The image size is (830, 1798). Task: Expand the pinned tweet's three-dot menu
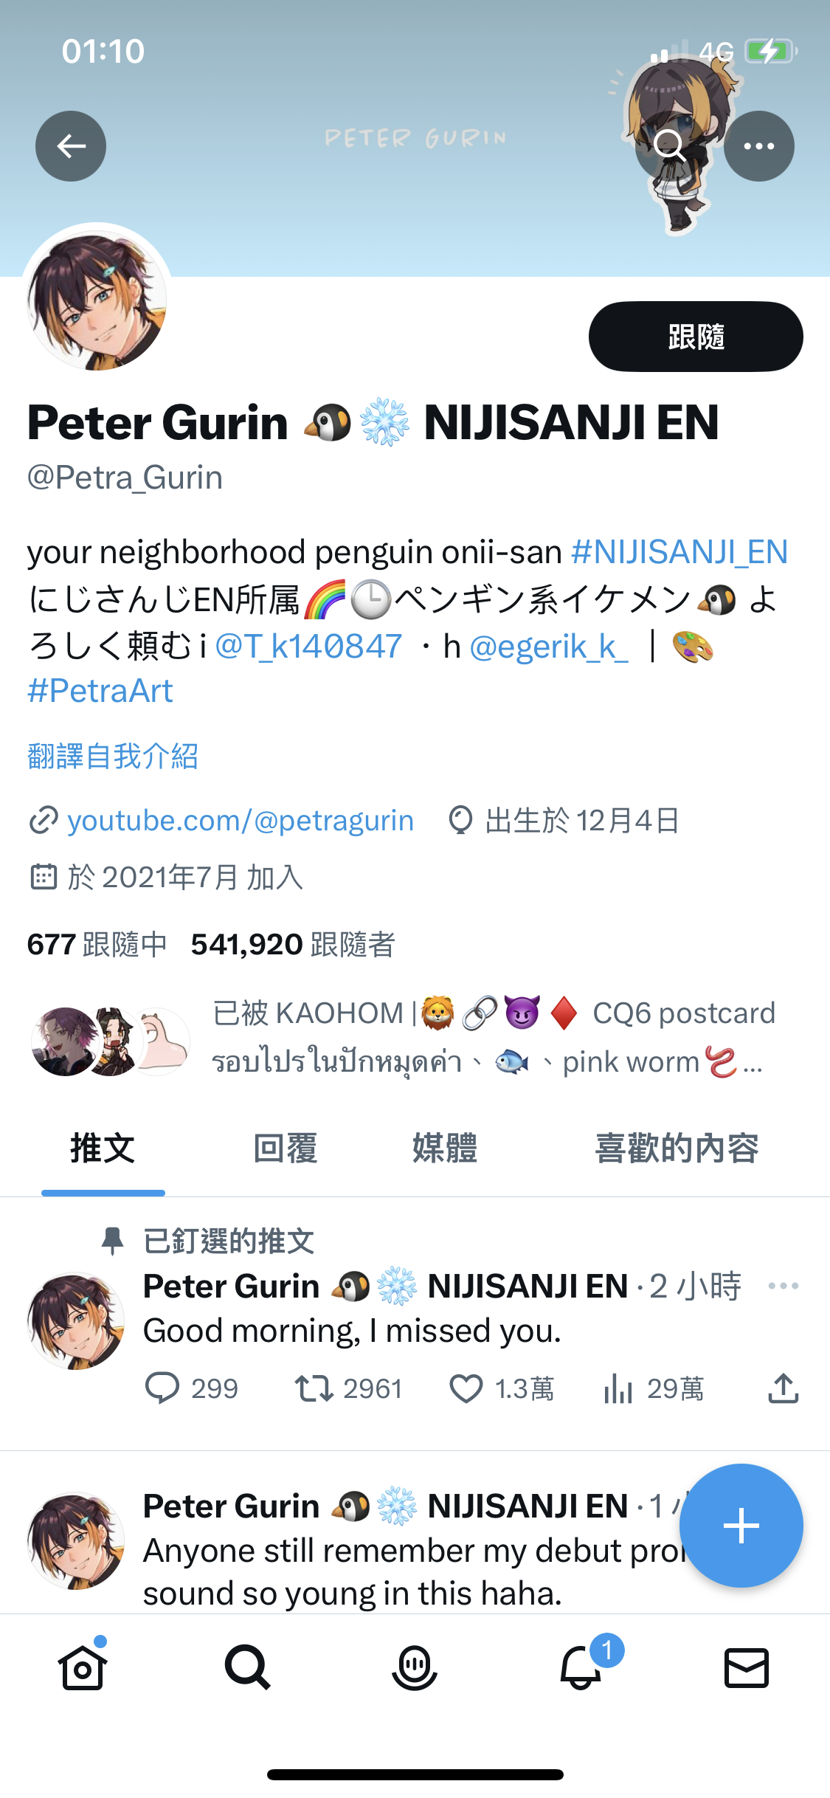click(784, 1286)
